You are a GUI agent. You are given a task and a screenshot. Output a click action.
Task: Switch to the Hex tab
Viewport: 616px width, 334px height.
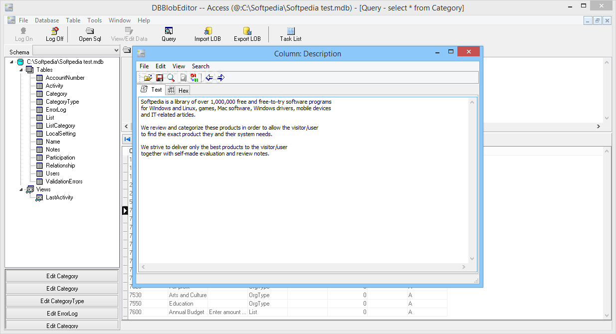178,90
